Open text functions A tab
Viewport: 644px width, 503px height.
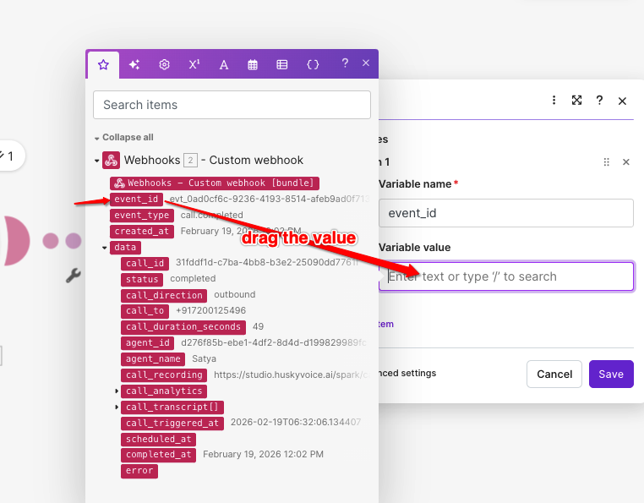[224, 64]
